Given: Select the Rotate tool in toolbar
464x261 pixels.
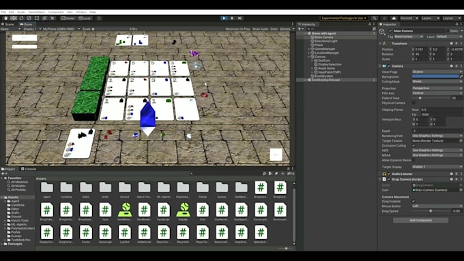Looking at the screenshot, I should click(21, 18).
